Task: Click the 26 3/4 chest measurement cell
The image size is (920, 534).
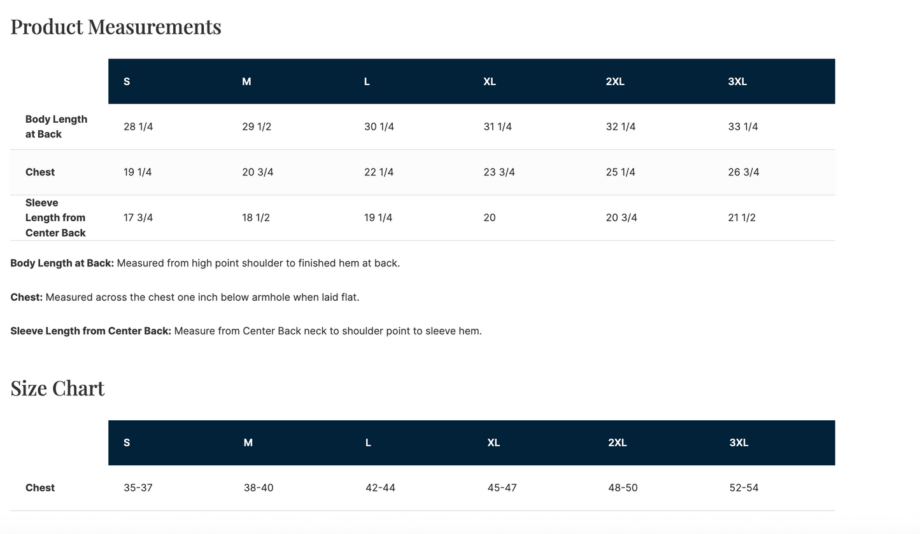Action: coord(744,172)
